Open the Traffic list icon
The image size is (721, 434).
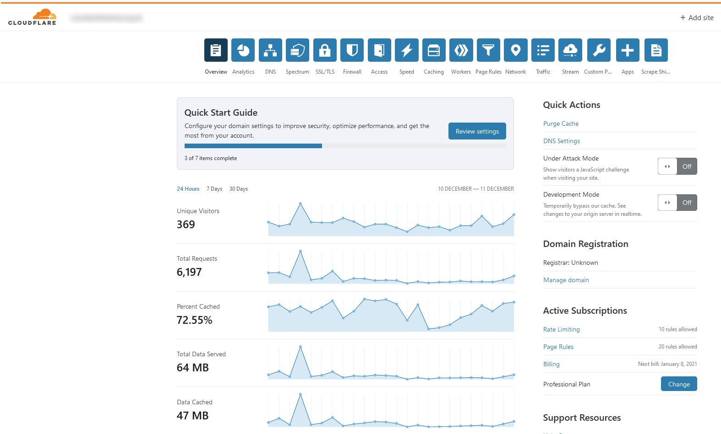[x=543, y=50]
